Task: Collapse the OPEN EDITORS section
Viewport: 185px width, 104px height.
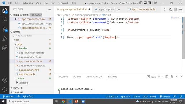Action: pyautogui.click(x=21, y=15)
